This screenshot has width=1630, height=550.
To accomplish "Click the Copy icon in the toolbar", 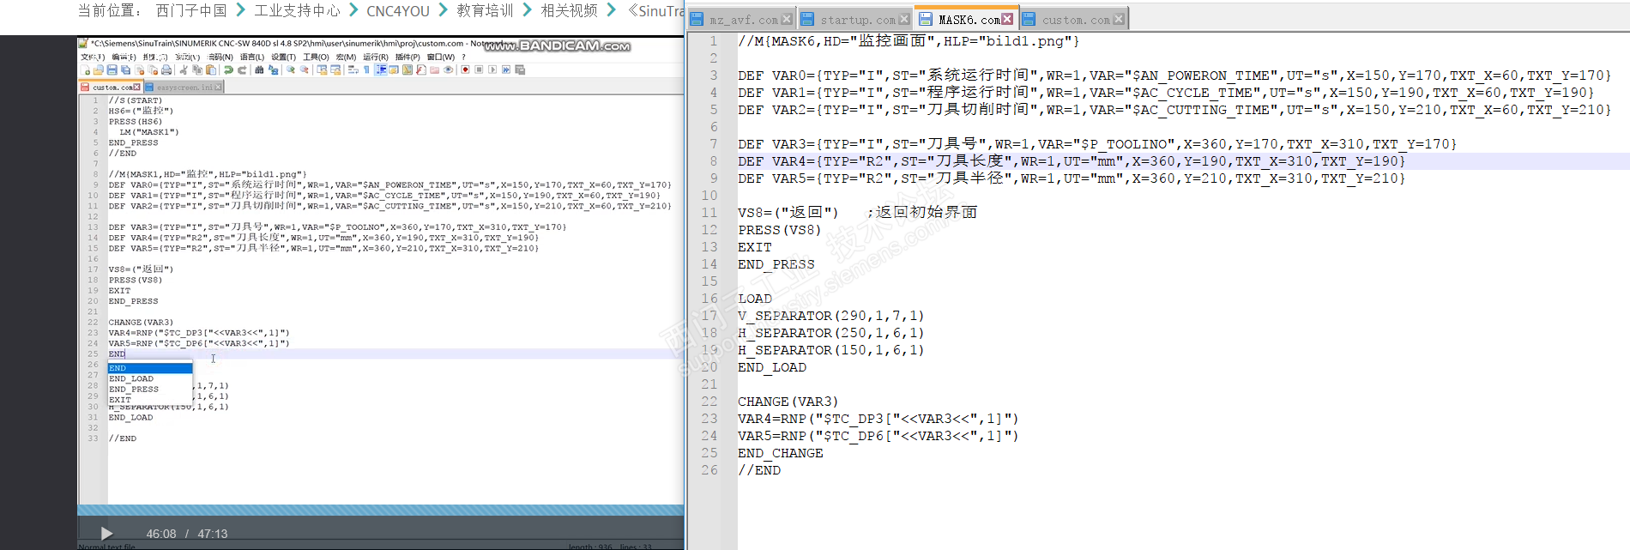I will [x=197, y=70].
